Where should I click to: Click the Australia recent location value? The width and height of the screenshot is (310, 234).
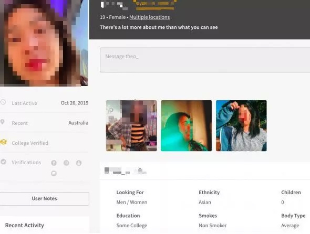[78, 123]
